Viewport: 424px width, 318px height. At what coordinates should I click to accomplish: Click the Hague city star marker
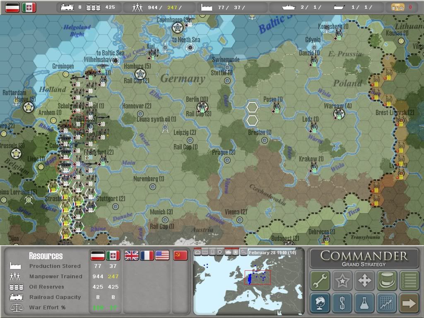[x=29, y=107]
